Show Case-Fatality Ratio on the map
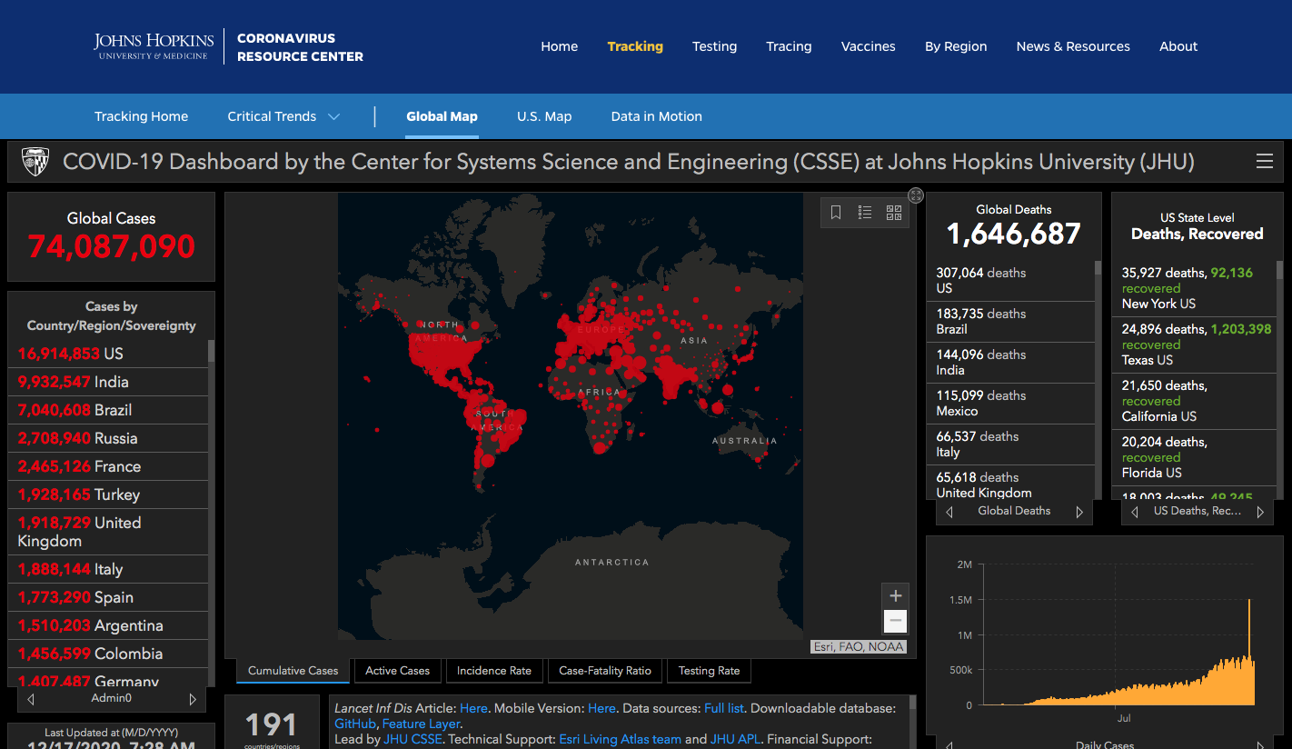1292x749 pixels. (605, 671)
